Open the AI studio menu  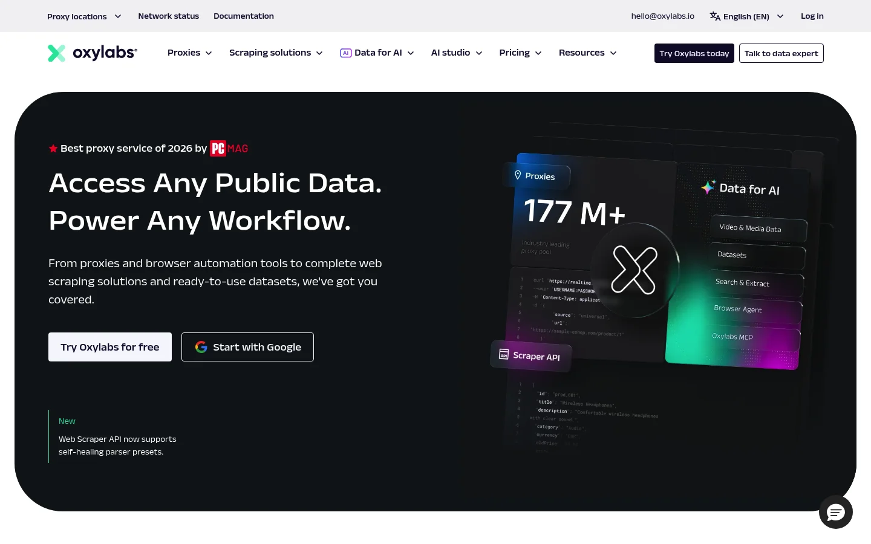click(x=457, y=53)
